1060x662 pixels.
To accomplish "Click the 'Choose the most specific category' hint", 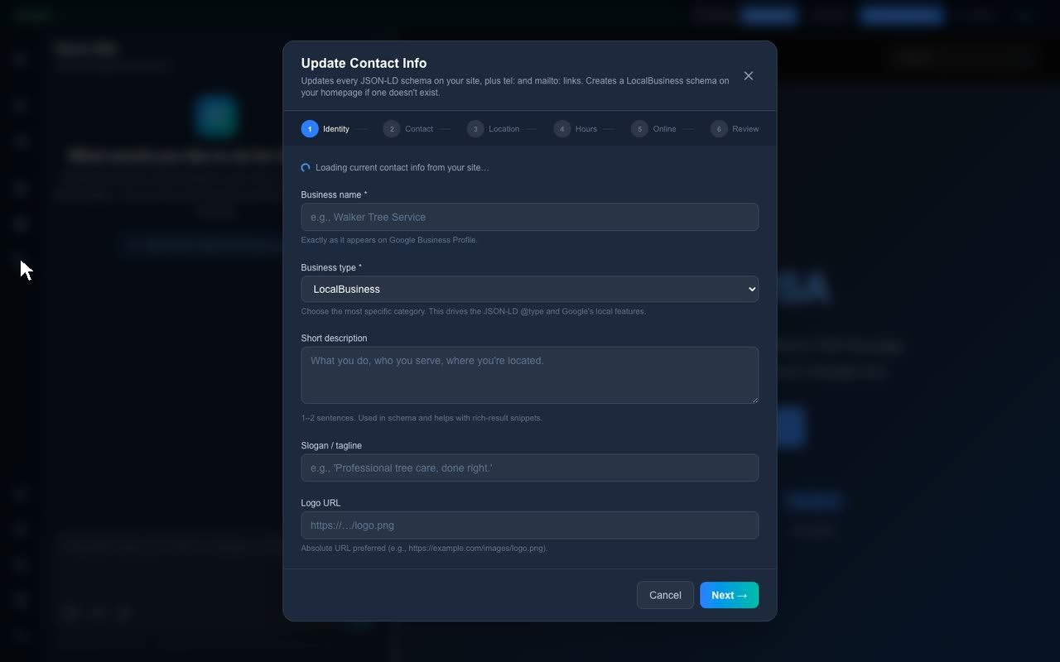I will pyautogui.click(x=474, y=312).
